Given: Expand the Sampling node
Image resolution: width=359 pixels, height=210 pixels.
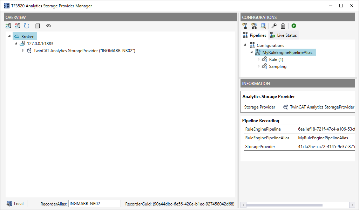Looking at the screenshot, I should [x=258, y=66].
